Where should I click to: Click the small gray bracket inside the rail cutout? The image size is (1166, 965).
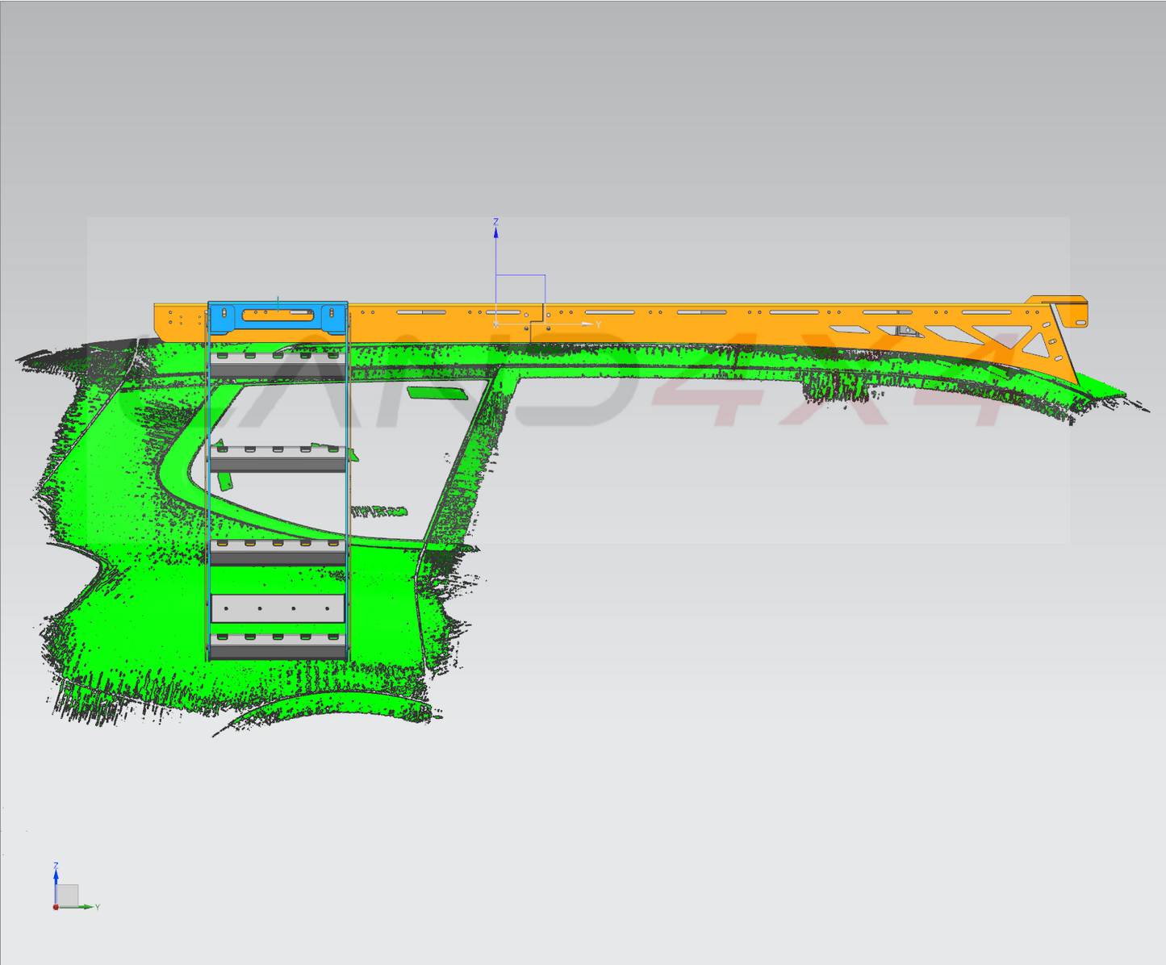point(906,331)
